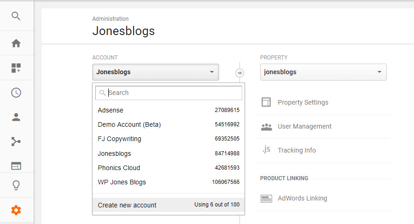Click account ID 42681593
Screen dimensions: 414x224
click(227, 167)
